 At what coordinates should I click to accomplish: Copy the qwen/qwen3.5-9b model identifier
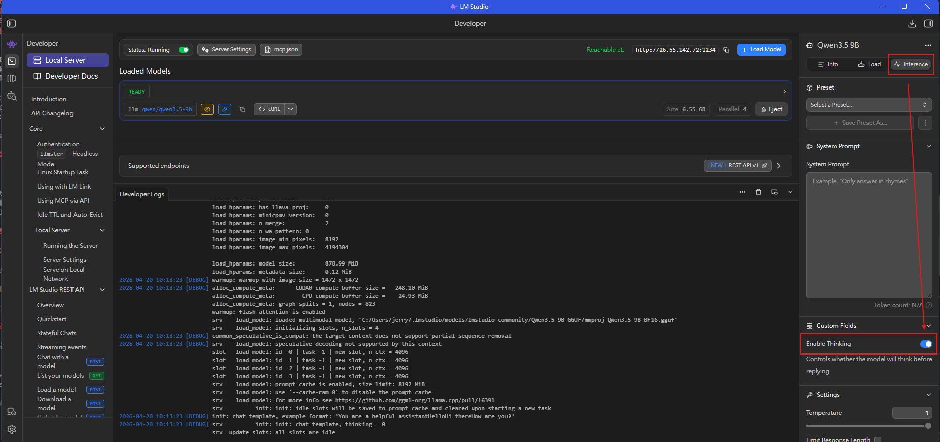[x=242, y=109]
